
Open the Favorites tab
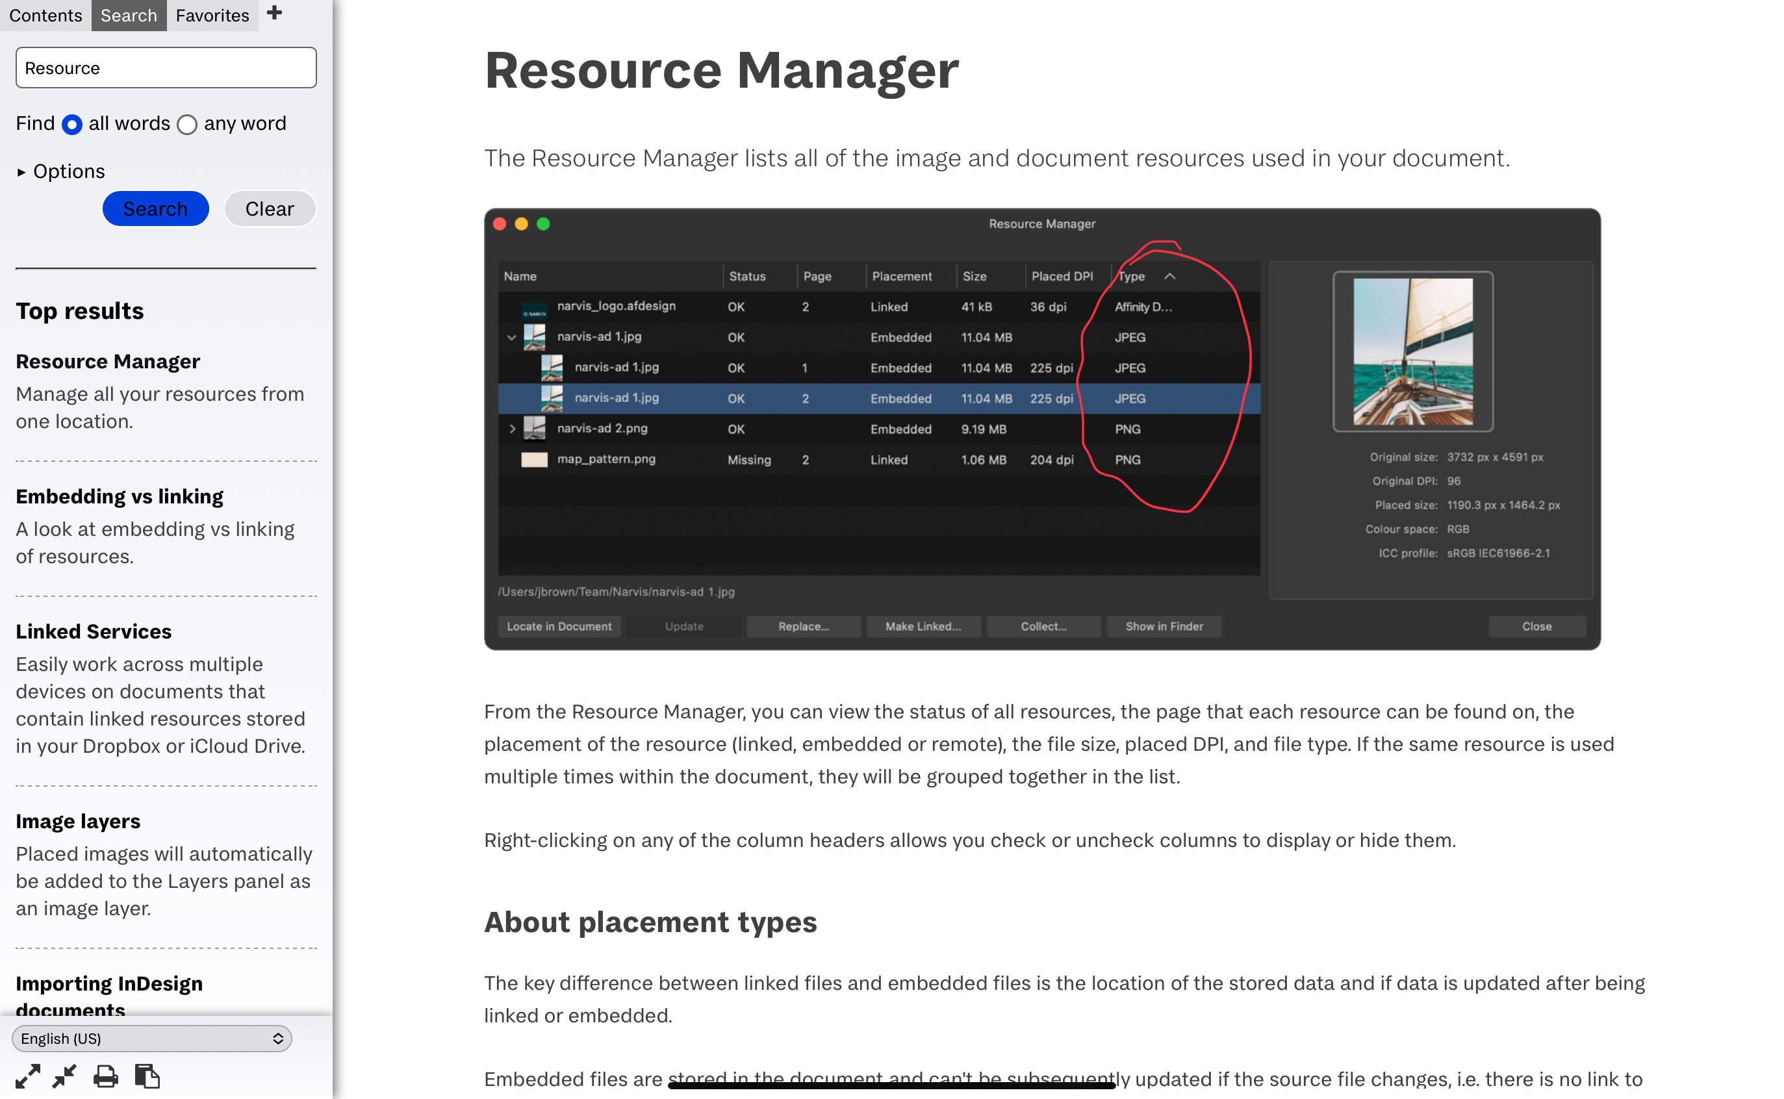tap(212, 16)
